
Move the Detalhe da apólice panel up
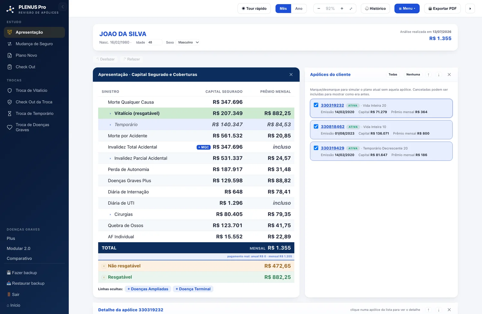[x=428, y=310]
